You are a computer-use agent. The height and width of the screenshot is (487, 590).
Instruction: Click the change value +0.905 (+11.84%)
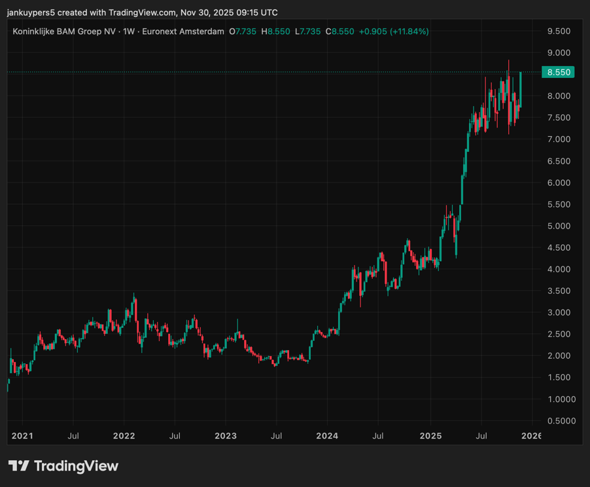pyautogui.click(x=394, y=31)
